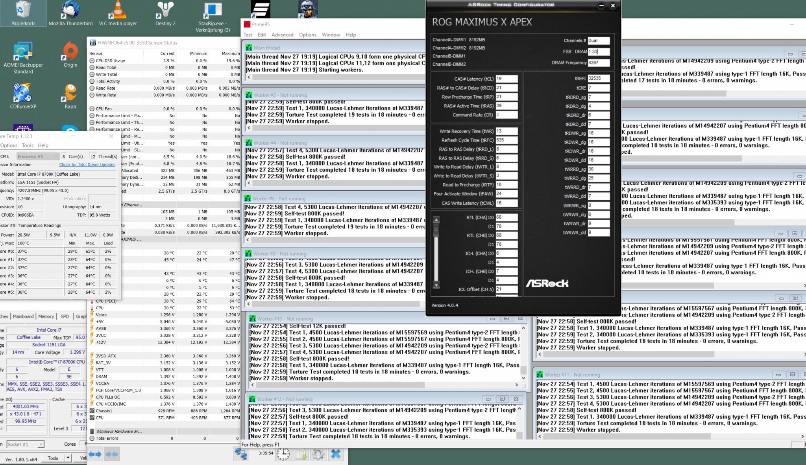Click the Prime95 icon on Main thread window
This screenshot has width=806, height=465.
tap(249, 48)
